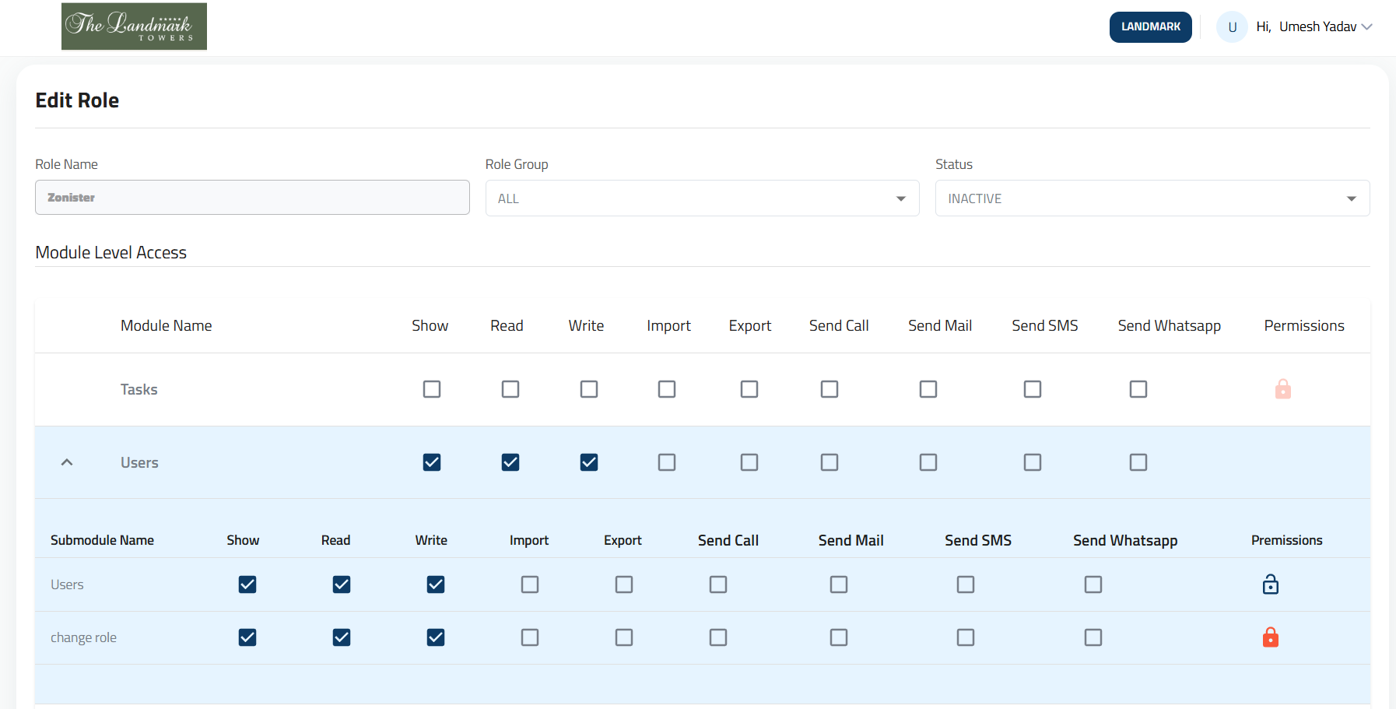Click the red lock icon for change role

[1271, 637]
